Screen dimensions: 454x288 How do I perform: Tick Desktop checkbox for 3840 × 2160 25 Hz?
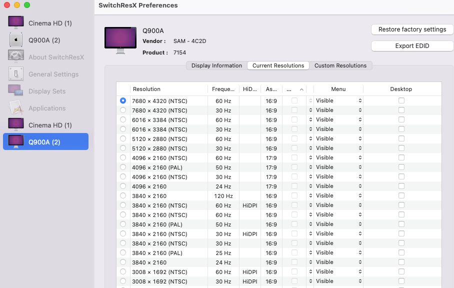click(x=401, y=252)
